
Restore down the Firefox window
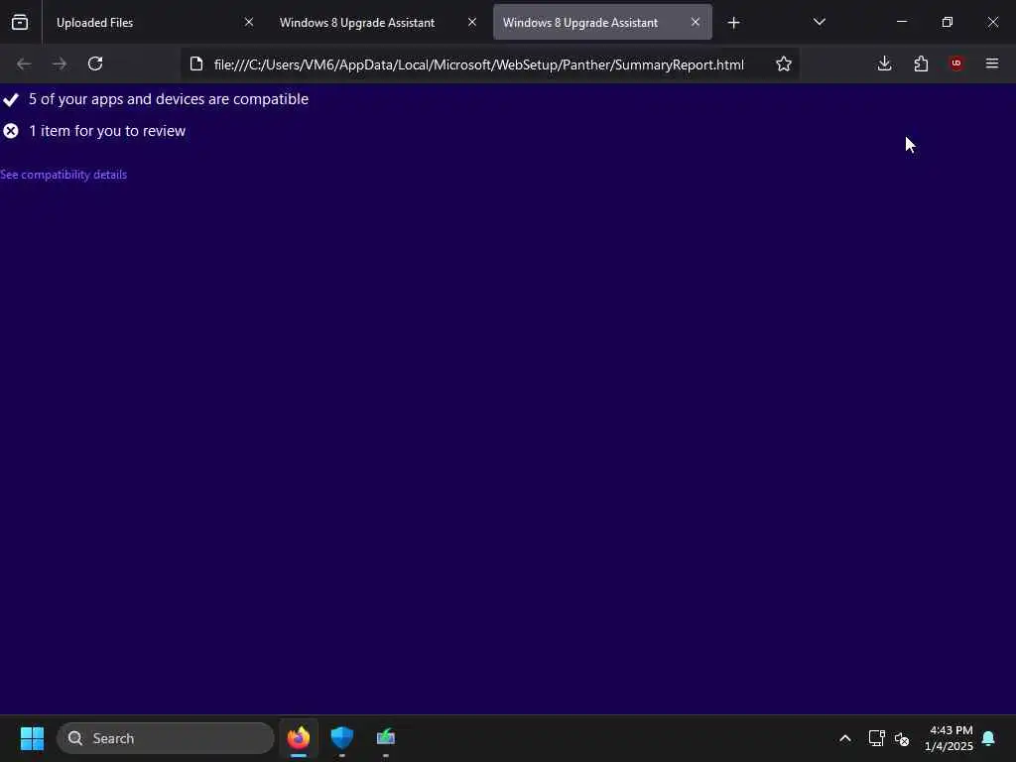click(948, 23)
